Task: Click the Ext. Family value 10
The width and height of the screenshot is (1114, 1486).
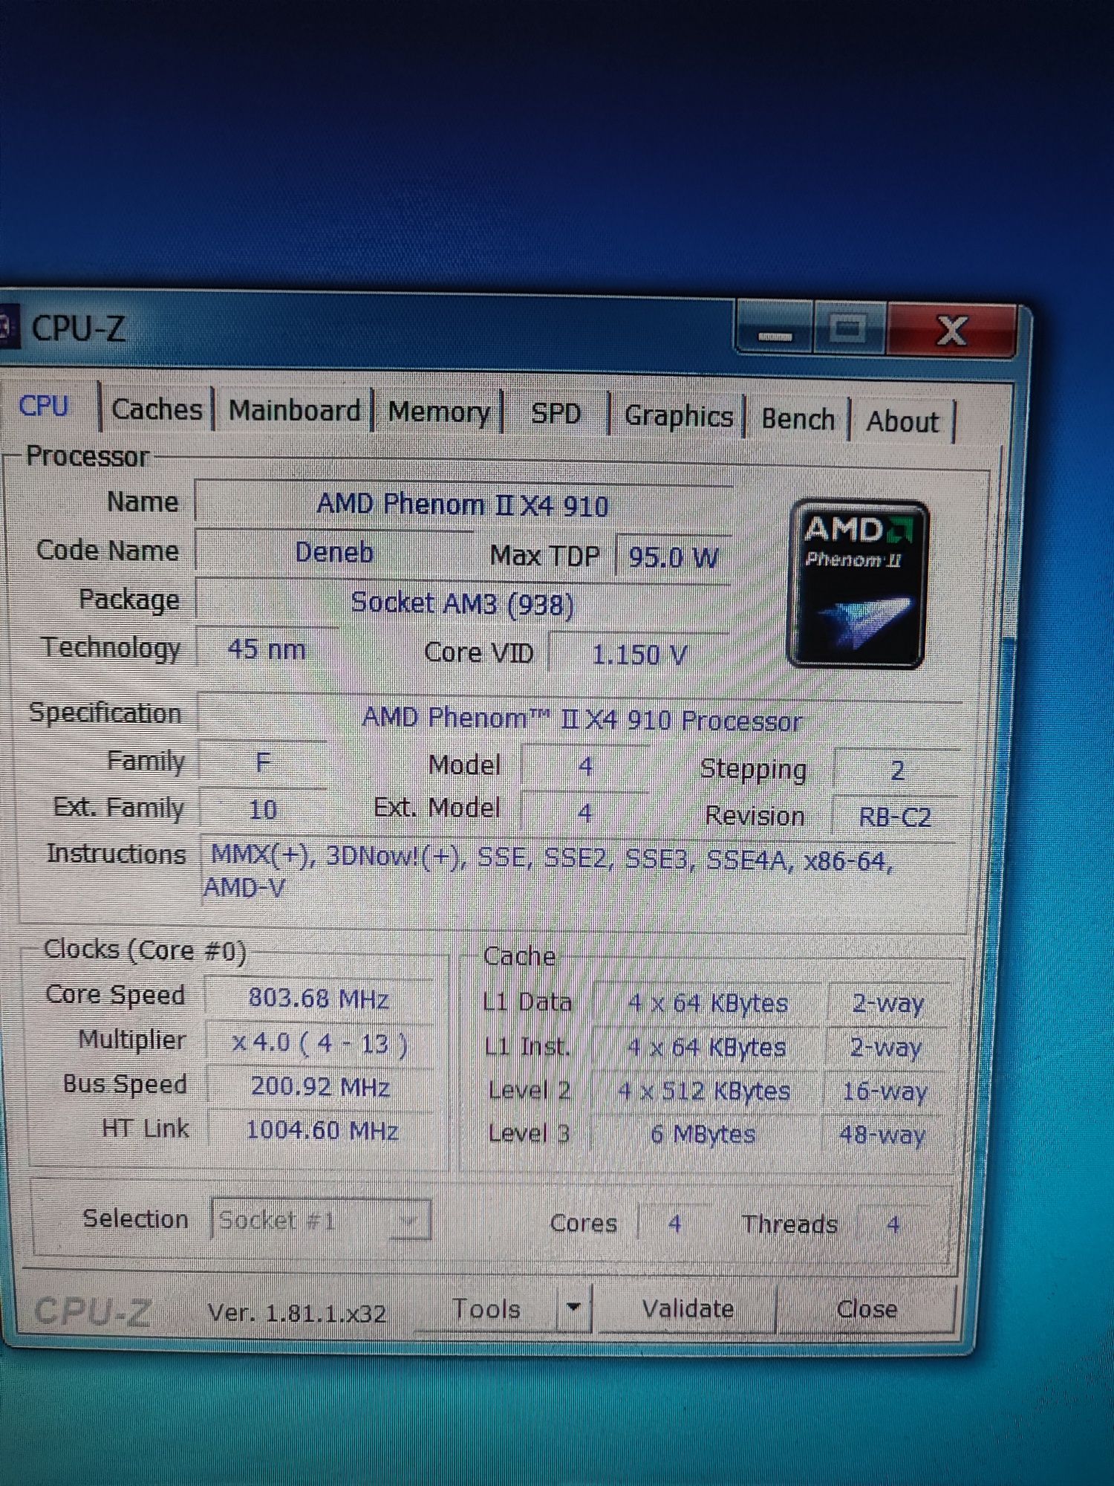Action: click(263, 809)
